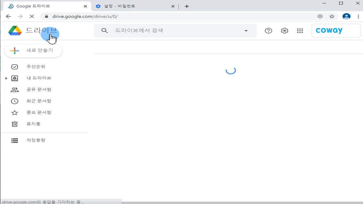Image resolution: width=363 pixels, height=204 pixels.
Task: Stop page loading with X button
Action: (x=32, y=16)
